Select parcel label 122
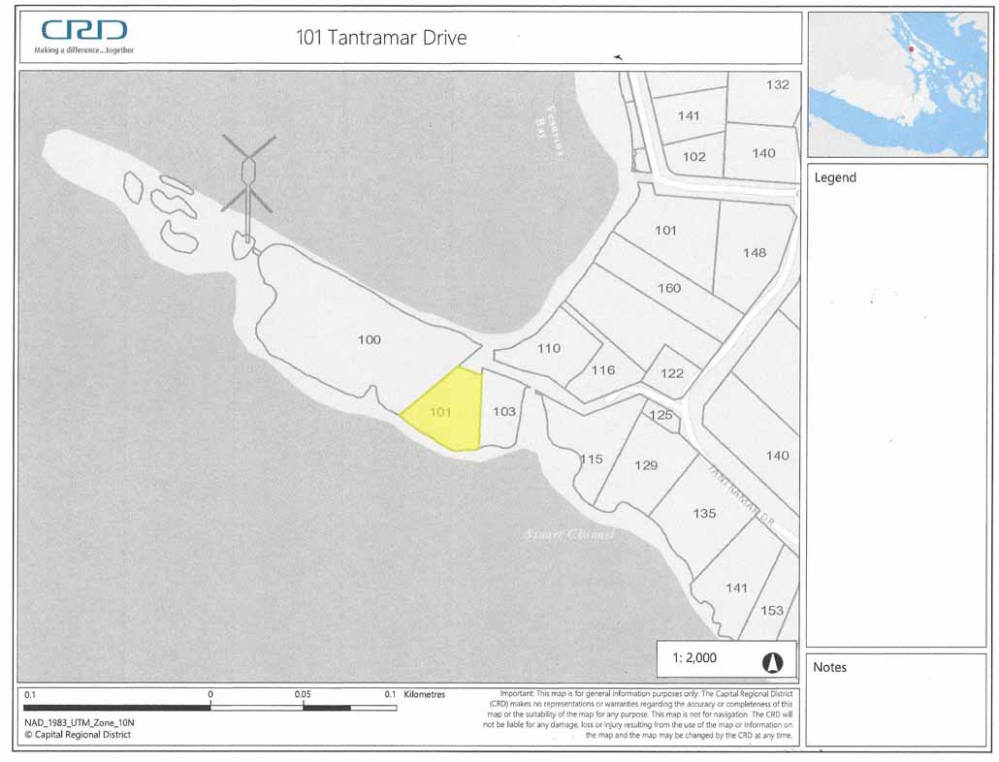Viewport: 999px width, 762px height. click(x=671, y=373)
